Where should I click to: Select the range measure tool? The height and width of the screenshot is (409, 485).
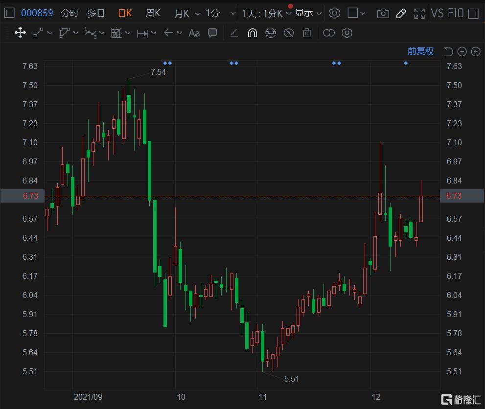coord(142,33)
